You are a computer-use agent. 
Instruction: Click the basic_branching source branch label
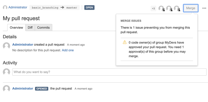click(45, 8)
